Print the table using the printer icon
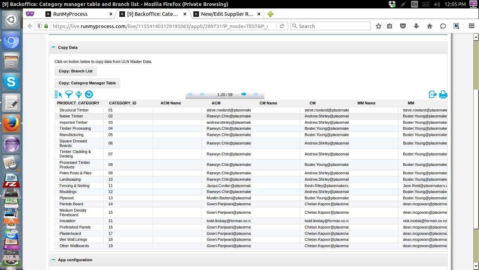479x270 pixels. pos(443,94)
